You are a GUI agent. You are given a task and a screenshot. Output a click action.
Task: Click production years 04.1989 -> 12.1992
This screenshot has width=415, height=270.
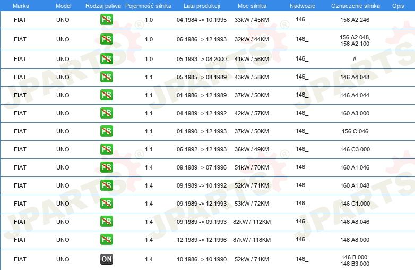[202, 113]
